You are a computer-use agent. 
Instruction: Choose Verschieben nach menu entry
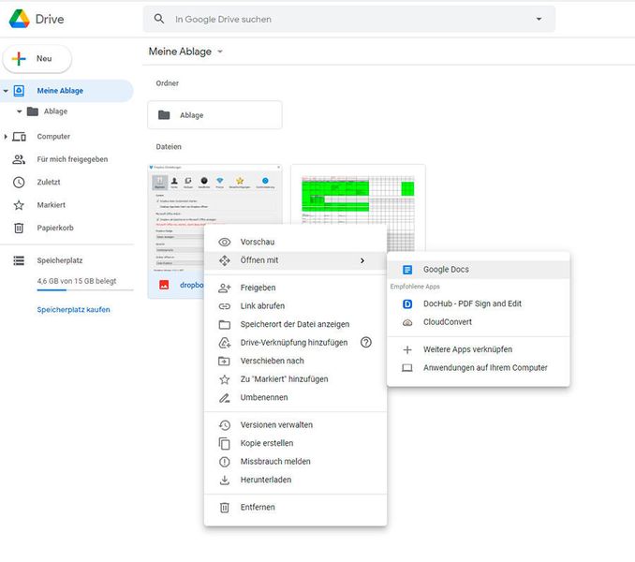tap(295, 361)
